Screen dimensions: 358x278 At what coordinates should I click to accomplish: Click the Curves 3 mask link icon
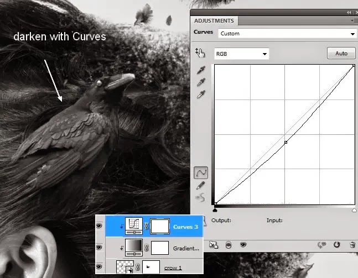146,226
